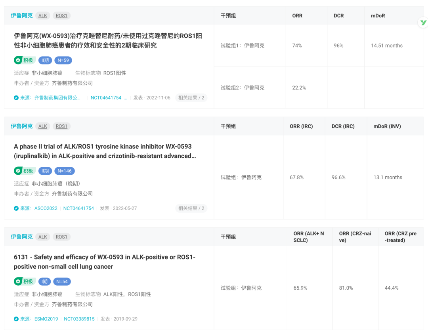This screenshot has width=428, height=334.
Task: Open ESMO2019 source link
Action: point(46,319)
